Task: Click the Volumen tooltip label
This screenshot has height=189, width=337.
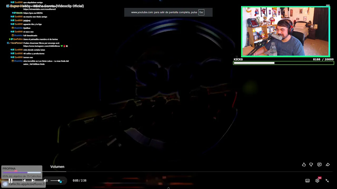Action: click(57, 167)
